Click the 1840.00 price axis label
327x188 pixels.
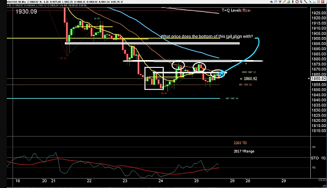[x=319, y=100]
